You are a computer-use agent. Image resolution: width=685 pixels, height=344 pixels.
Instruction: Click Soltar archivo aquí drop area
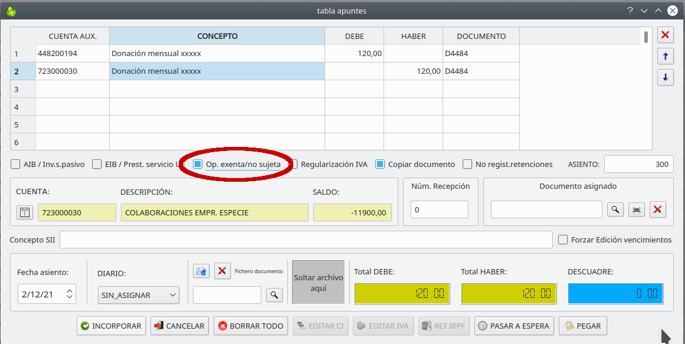(319, 283)
